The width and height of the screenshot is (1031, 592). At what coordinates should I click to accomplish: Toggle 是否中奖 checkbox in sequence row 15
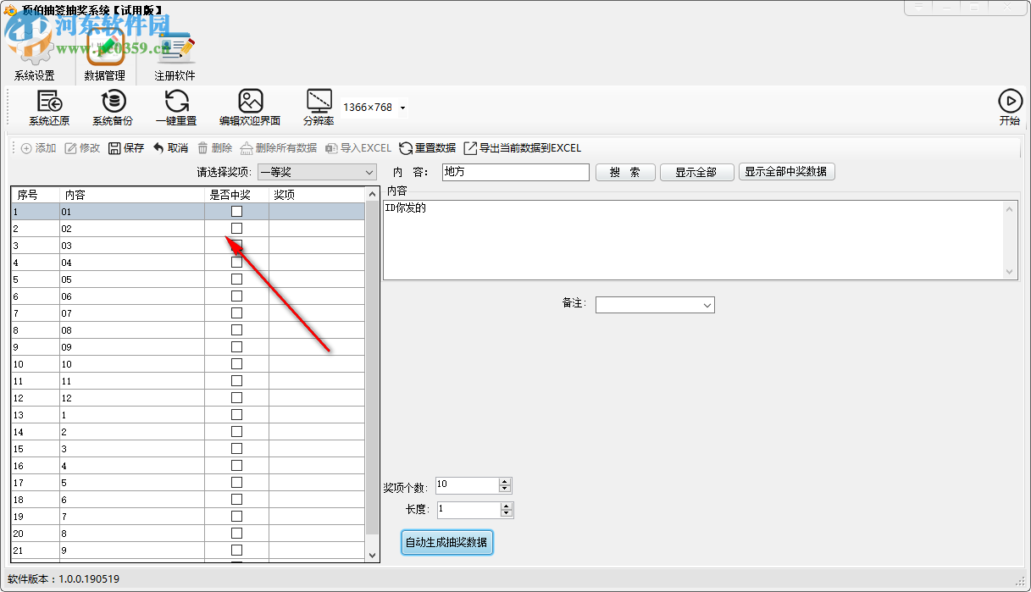tap(236, 449)
